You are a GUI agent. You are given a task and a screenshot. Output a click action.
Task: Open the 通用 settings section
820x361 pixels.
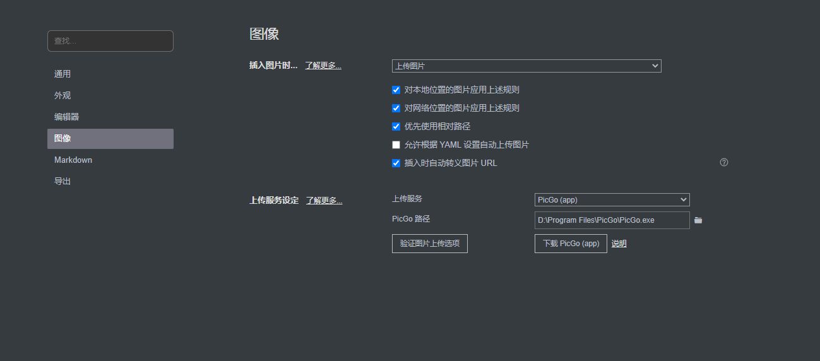pos(62,74)
